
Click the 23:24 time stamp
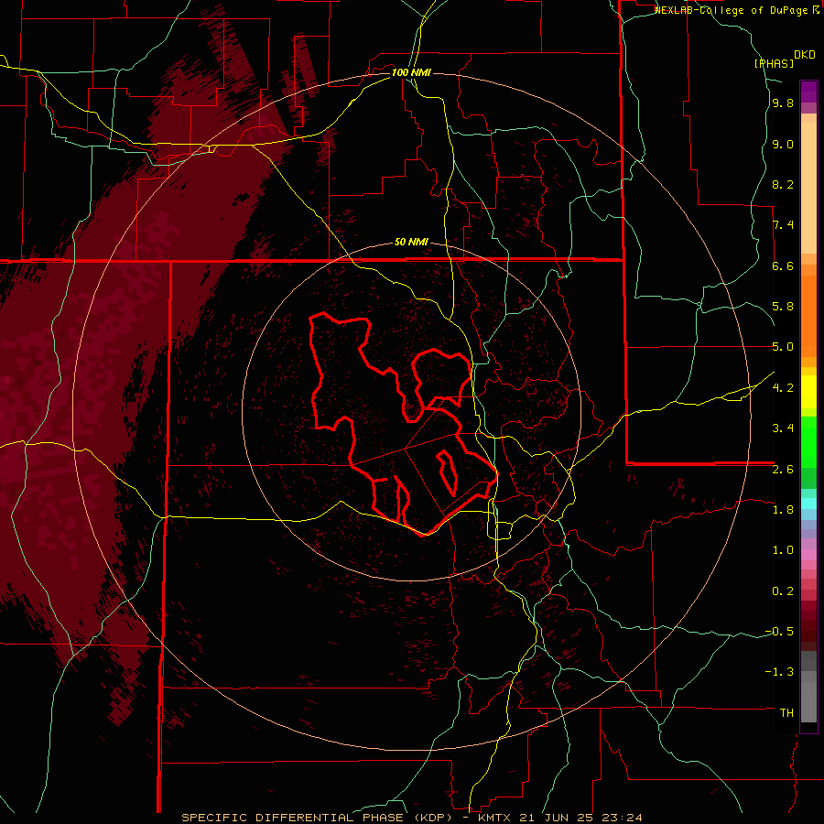tap(623, 818)
